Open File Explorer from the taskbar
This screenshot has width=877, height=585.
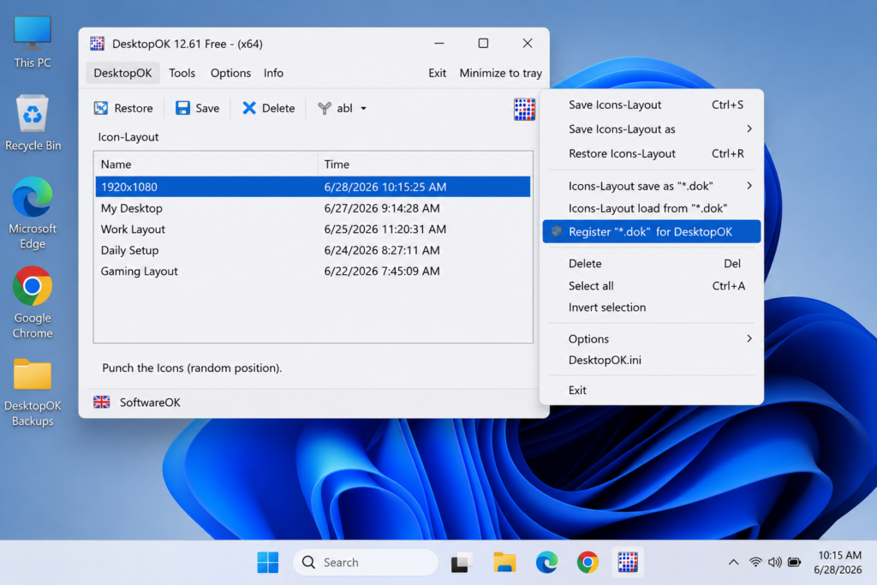coord(504,562)
